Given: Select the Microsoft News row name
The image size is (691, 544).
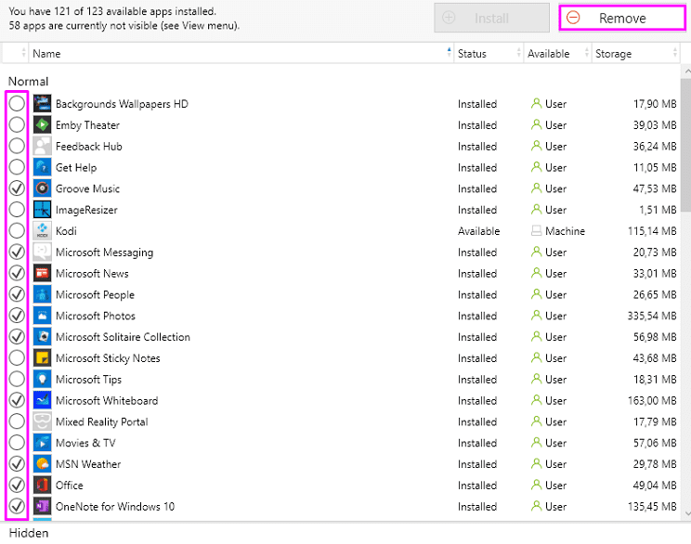Looking at the screenshot, I should (x=92, y=273).
